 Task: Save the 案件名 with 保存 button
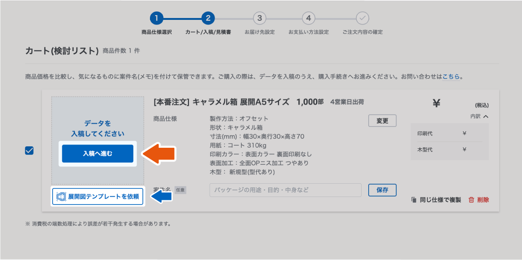click(x=382, y=190)
